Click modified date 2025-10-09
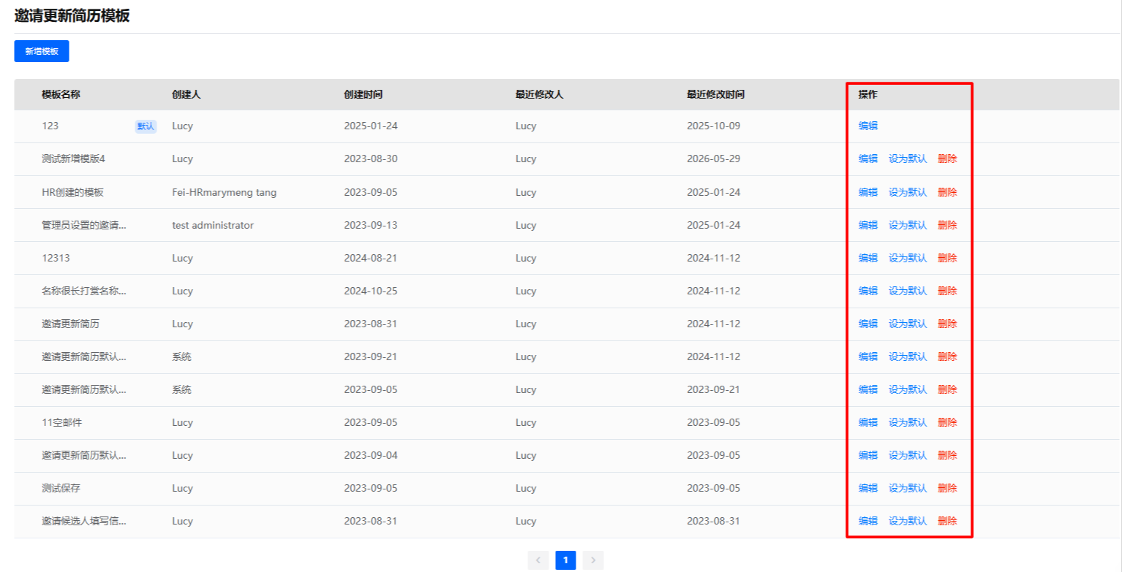 [x=714, y=126]
